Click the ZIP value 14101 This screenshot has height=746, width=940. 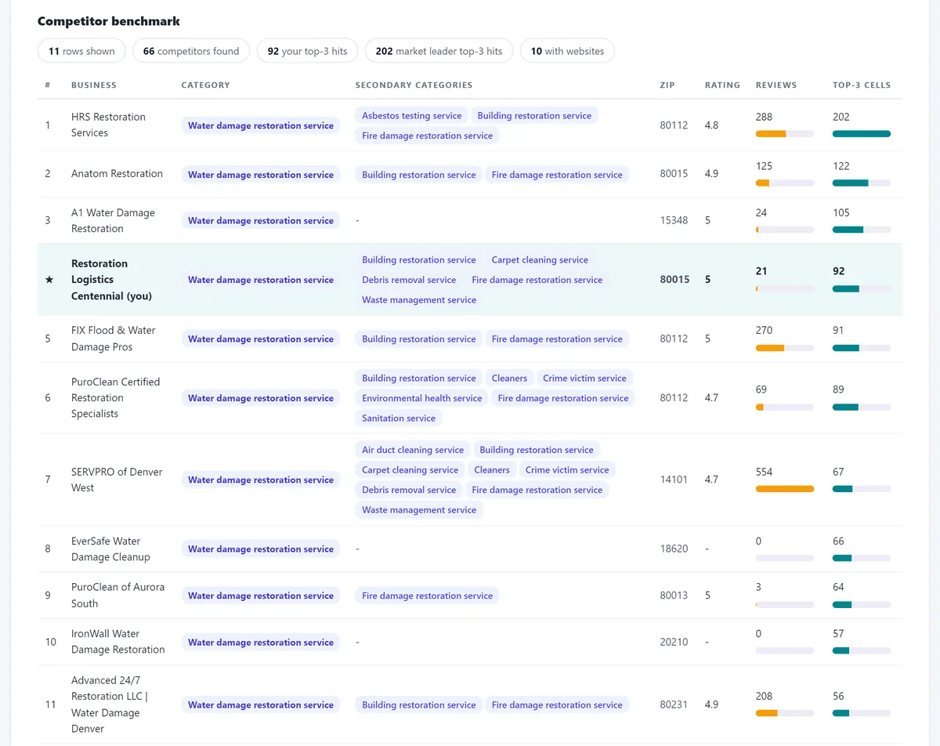pyautogui.click(x=674, y=480)
